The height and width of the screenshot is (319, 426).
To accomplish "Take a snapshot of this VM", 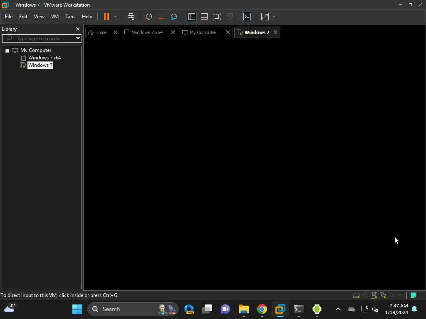I will (x=149, y=17).
